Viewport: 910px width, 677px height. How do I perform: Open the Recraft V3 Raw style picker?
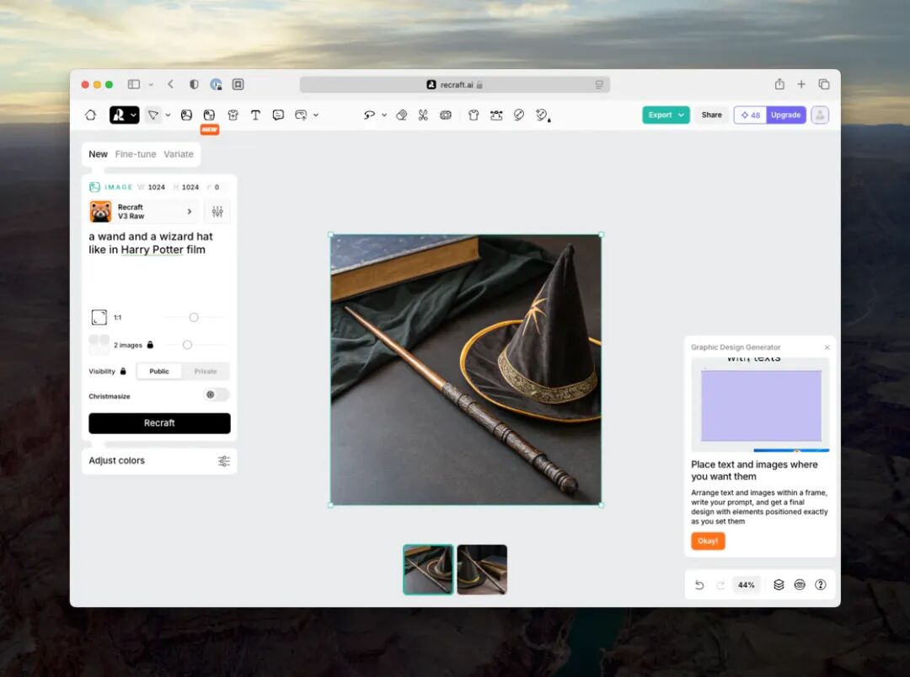coord(143,212)
